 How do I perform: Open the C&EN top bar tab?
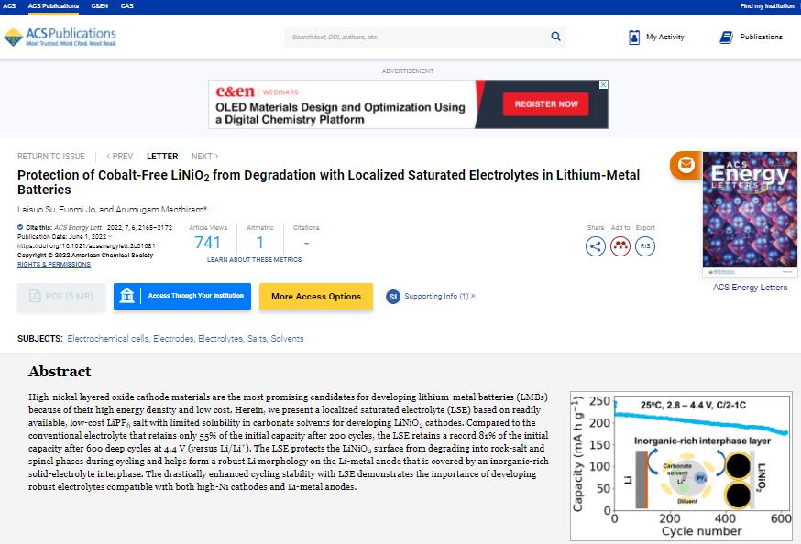click(99, 6)
